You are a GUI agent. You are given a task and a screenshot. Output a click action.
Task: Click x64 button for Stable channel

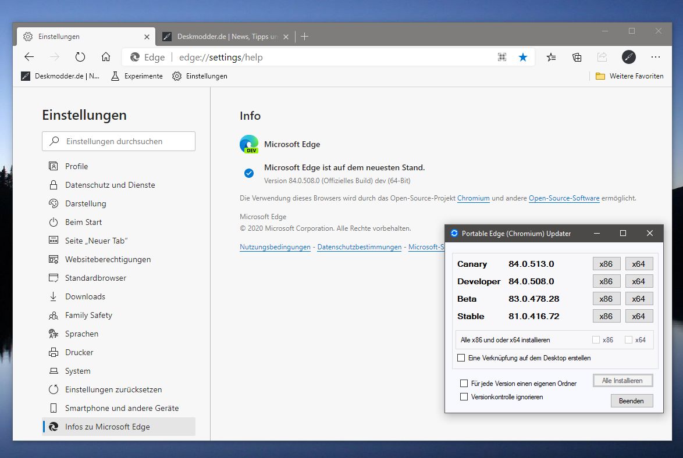(x=639, y=316)
